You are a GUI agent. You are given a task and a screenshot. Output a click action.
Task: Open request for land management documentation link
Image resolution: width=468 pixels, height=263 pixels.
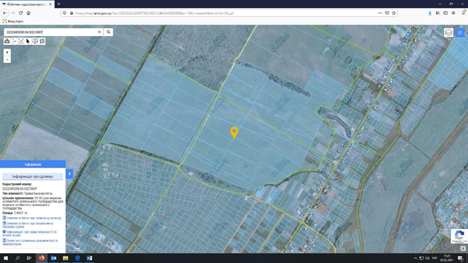pyautogui.click(x=30, y=242)
